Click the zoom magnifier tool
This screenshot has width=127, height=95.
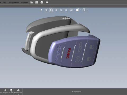[x=66, y=10]
